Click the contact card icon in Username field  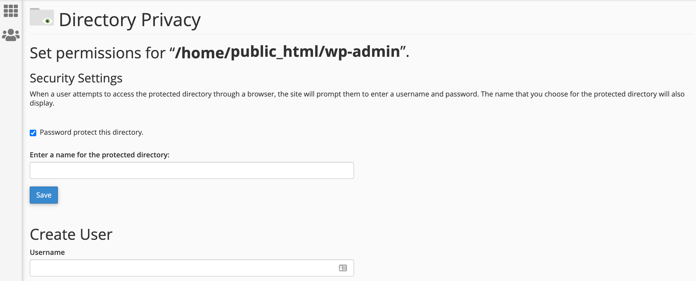pos(343,268)
